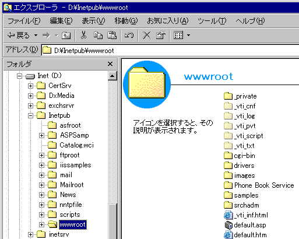299x239 pixels.
Task: Expand the ASPSamp folder node
Action: (41, 135)
